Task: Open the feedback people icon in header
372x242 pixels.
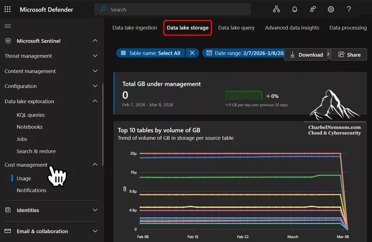Action: click(x=313, y=9)
